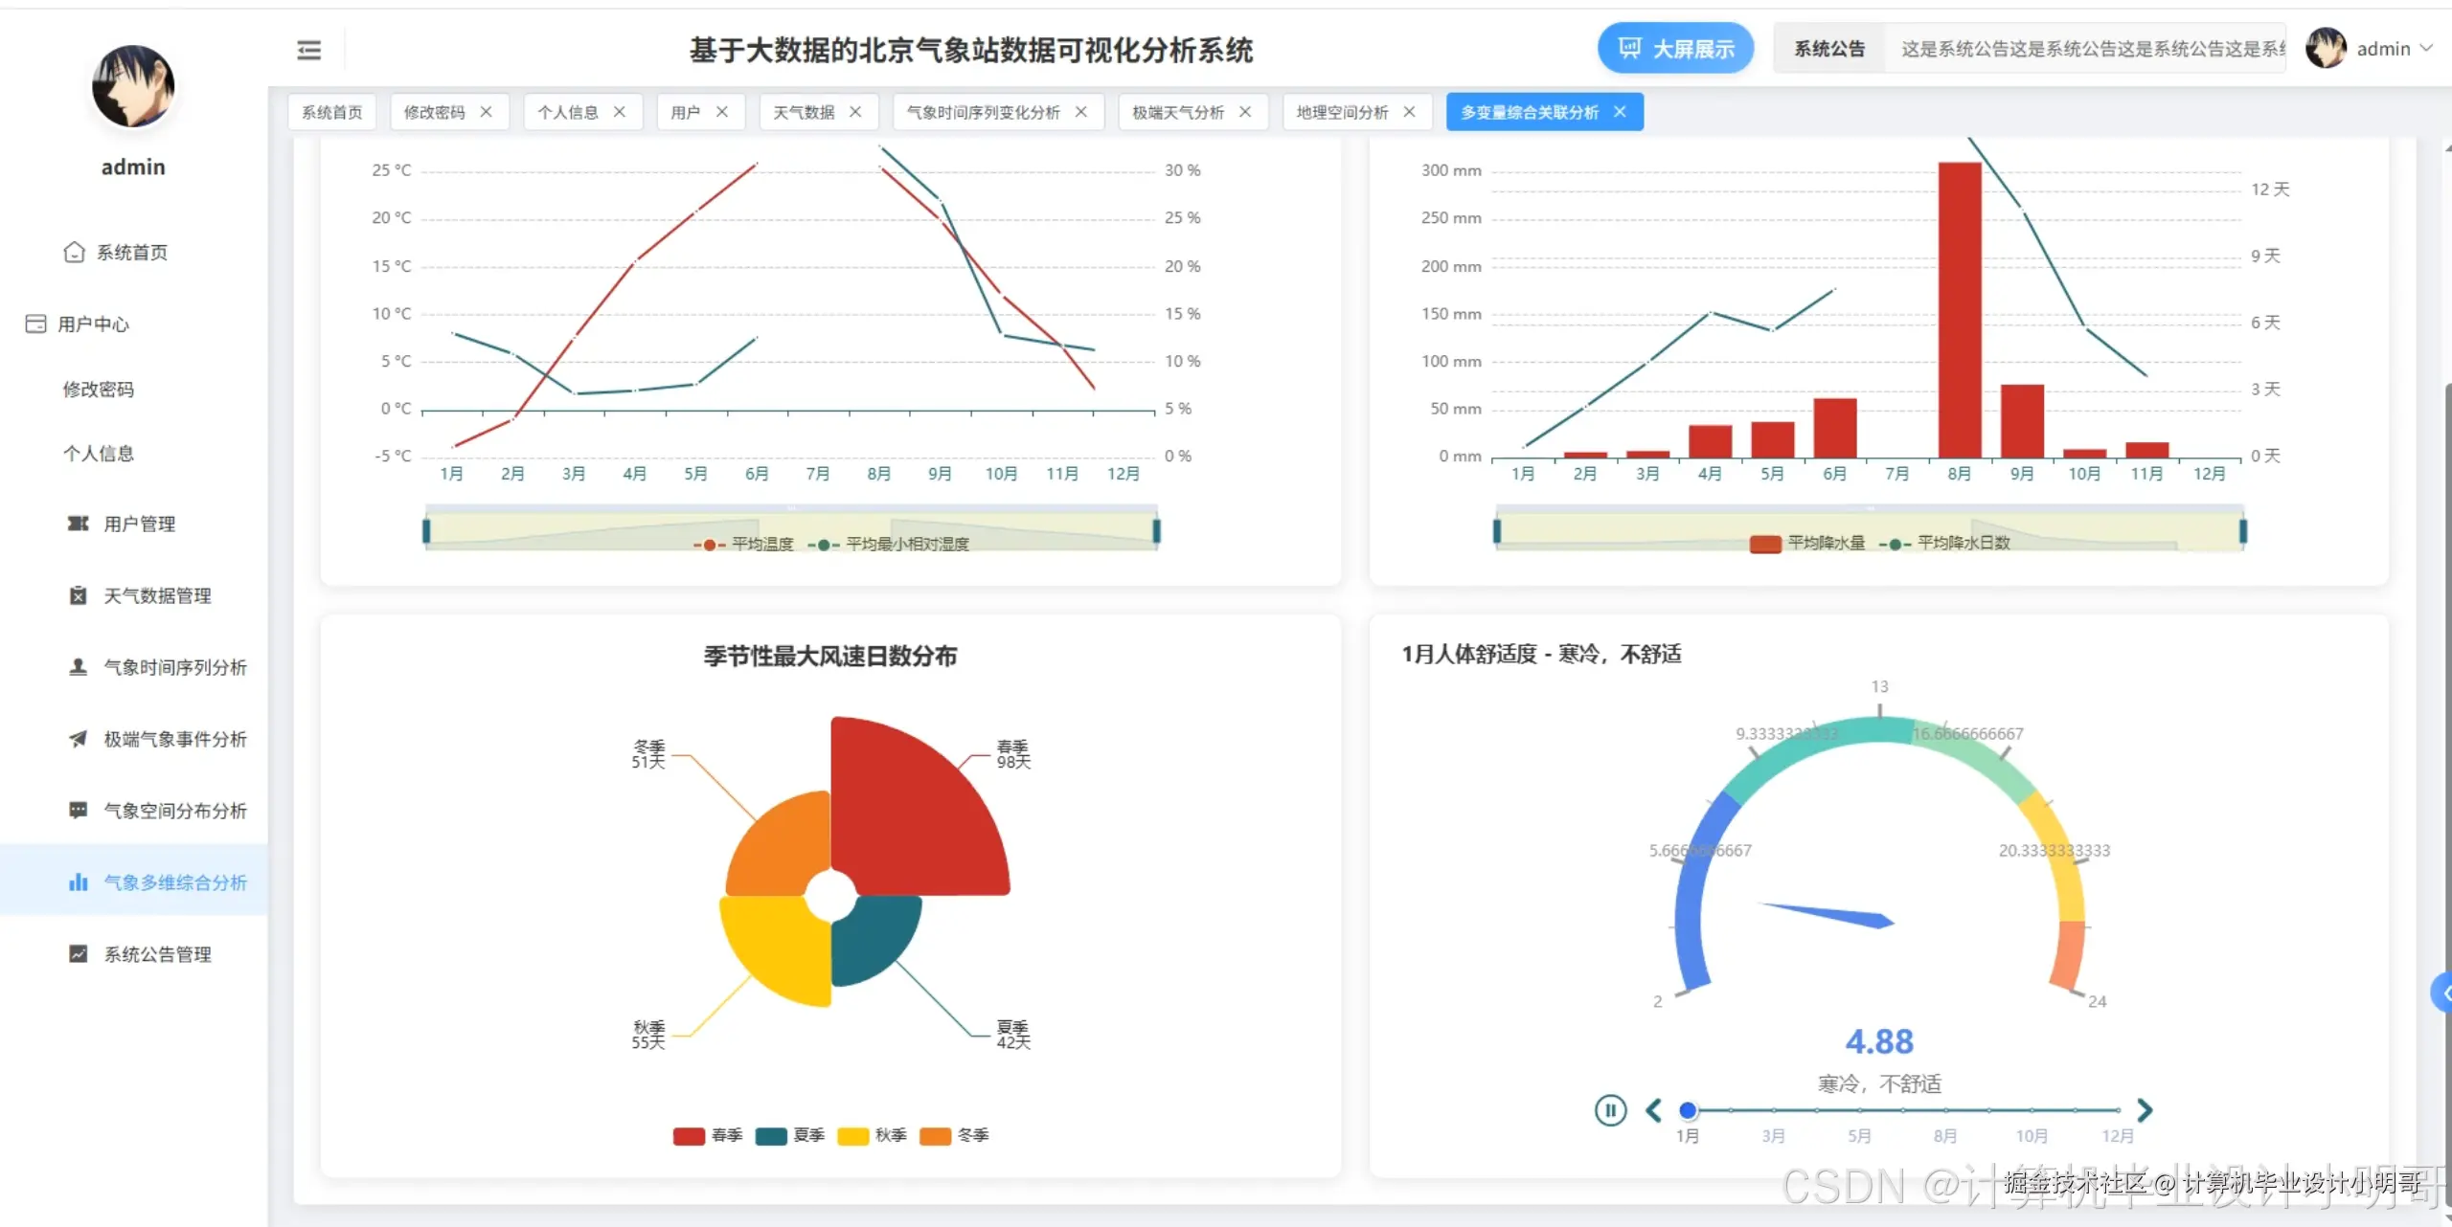Switch to the 天气数据 tab
Viewport: 2452px width, 1227px height.
coord(803,112)
